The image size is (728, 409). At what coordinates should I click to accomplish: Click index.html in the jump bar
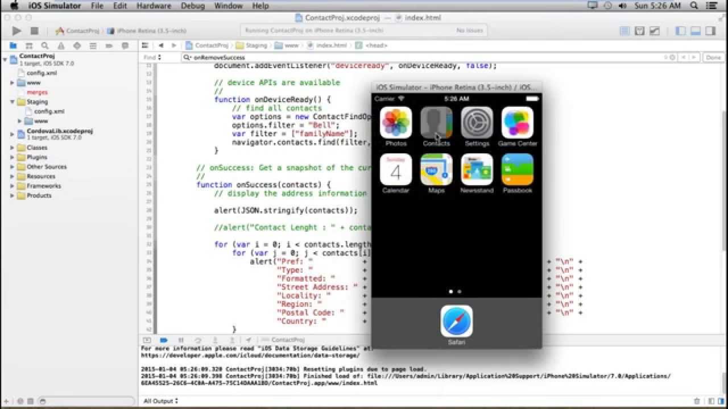tap(328, 45)
